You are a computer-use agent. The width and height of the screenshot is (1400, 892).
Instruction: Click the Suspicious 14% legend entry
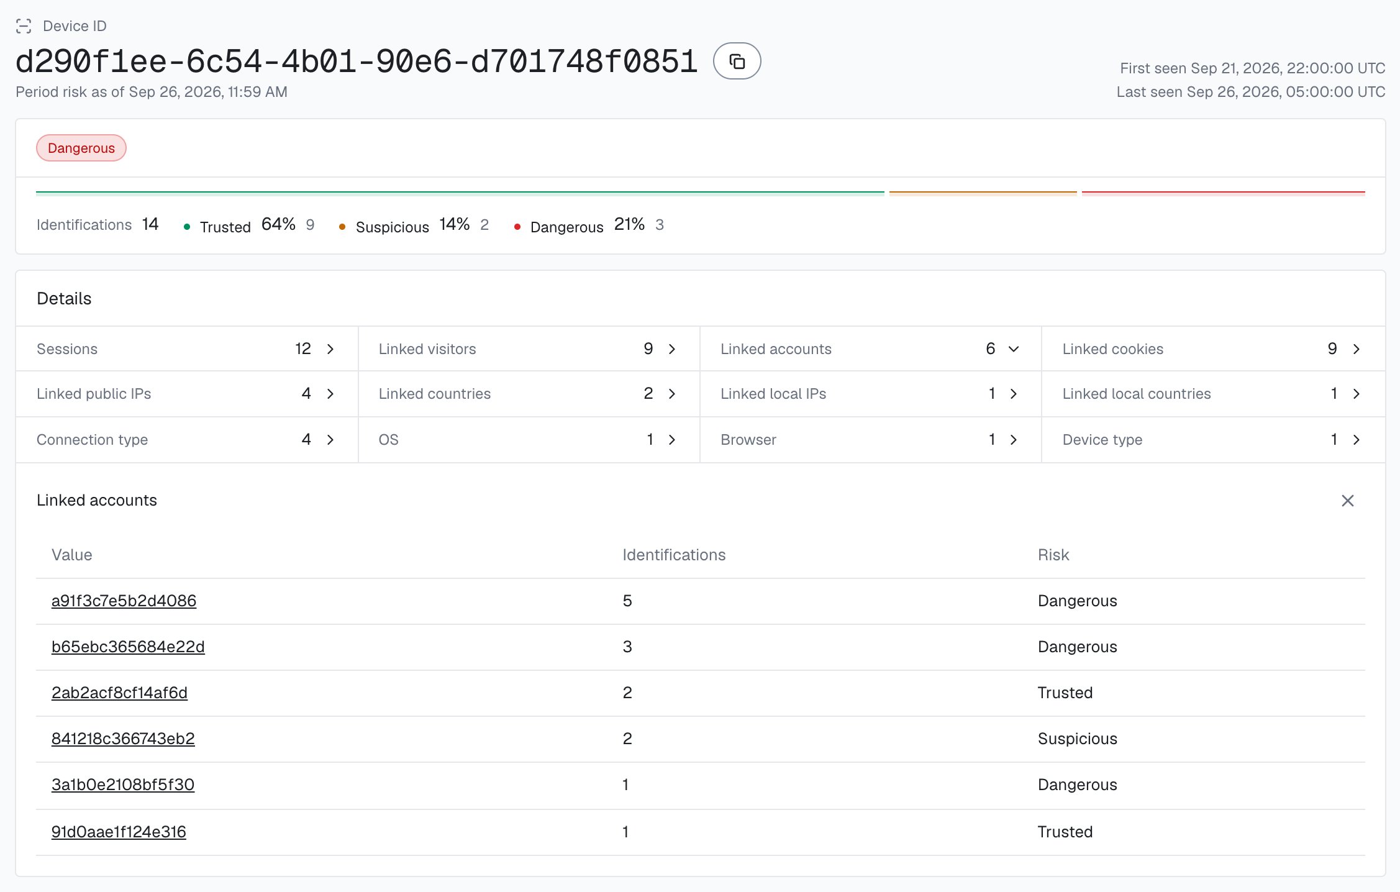[414, 225]
